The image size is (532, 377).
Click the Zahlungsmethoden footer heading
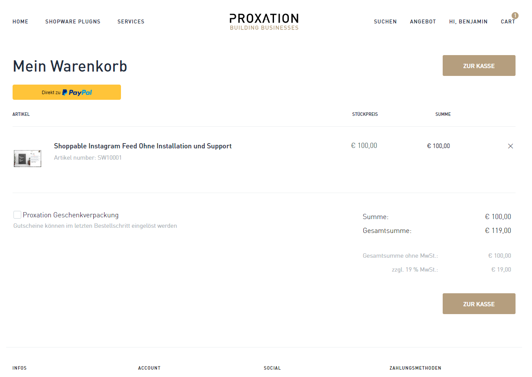415,368
